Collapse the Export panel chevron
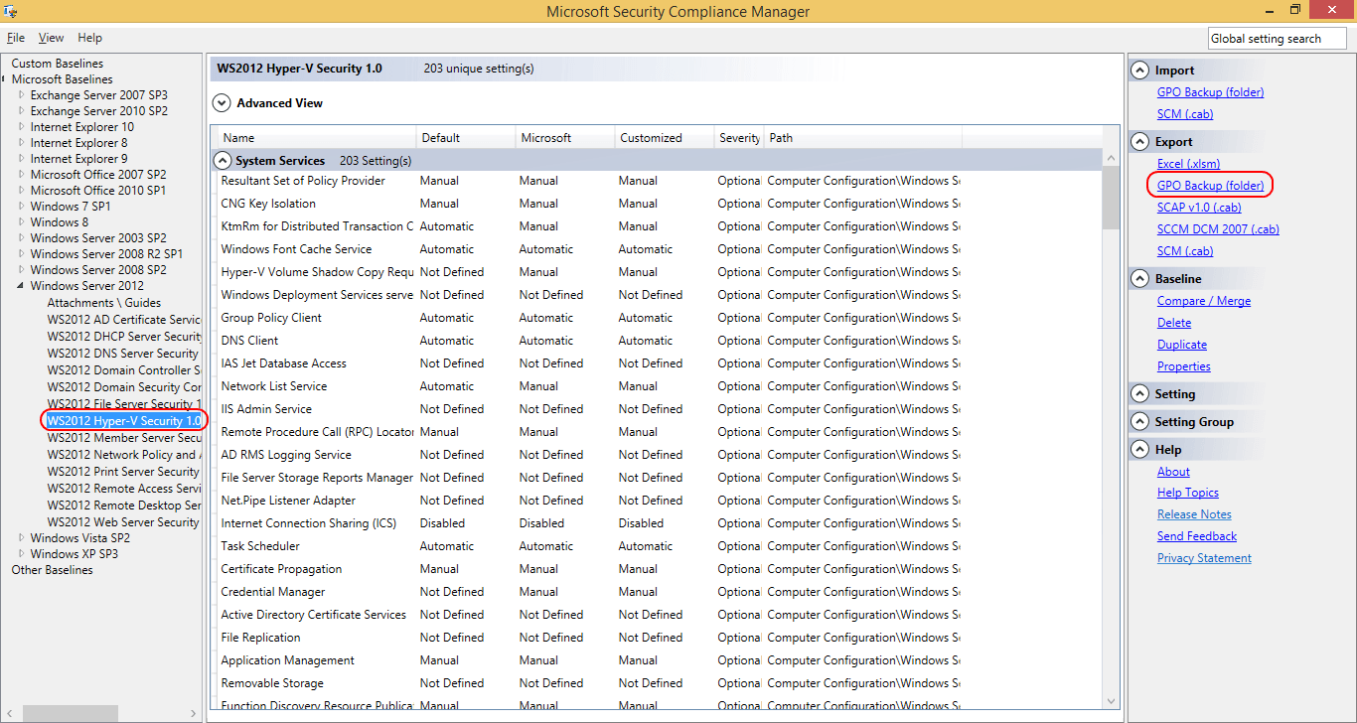Image resolution: width=1357 pixels, height=723 pixels. (x=1140, y=142)
